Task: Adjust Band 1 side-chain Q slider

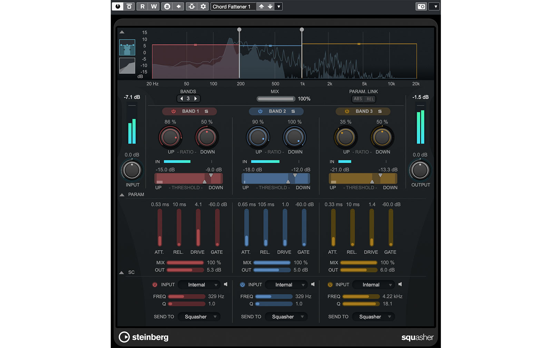Action: [x=187, y=304]
